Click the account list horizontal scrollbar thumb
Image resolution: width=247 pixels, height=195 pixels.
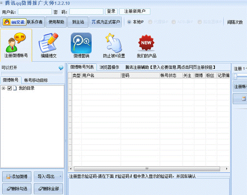pyautogui.click(x=147, y=169)
